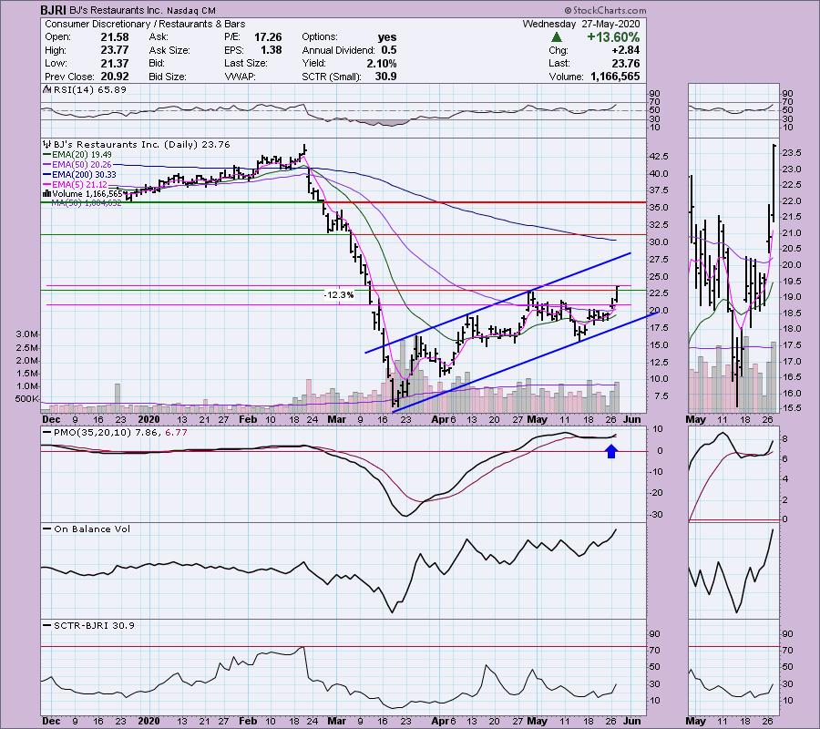Click the Open price value 21.58
Image resolution: width=820 pixels, height=729 pixels.
click(115, 37)
